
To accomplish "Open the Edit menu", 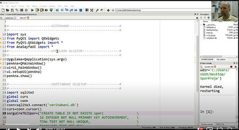I will (x=7, y=6).
